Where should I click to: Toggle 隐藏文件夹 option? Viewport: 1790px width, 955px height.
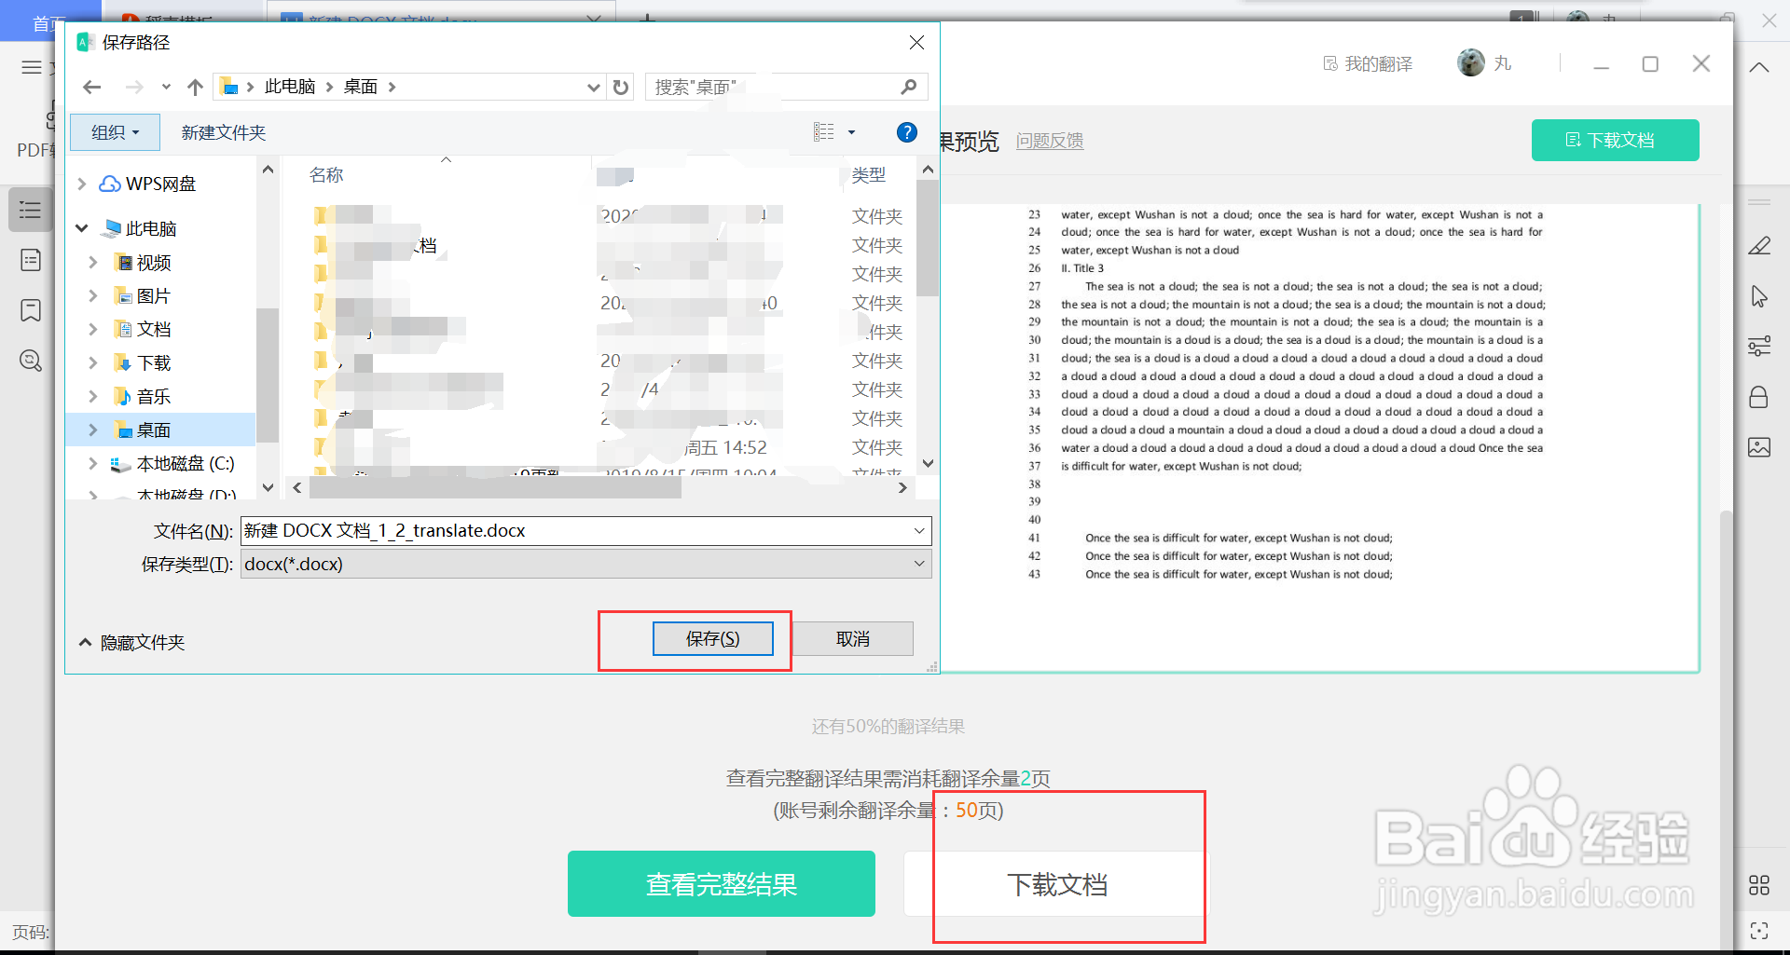coord(132,643)
